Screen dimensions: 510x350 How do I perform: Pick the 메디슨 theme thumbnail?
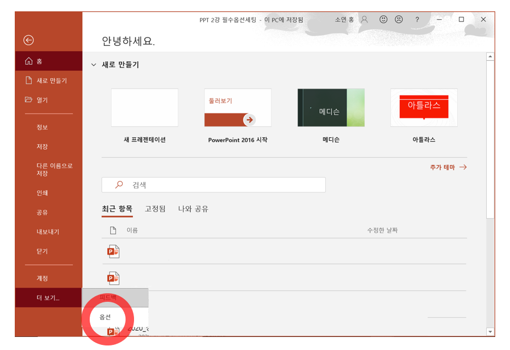tap(331, 108)
